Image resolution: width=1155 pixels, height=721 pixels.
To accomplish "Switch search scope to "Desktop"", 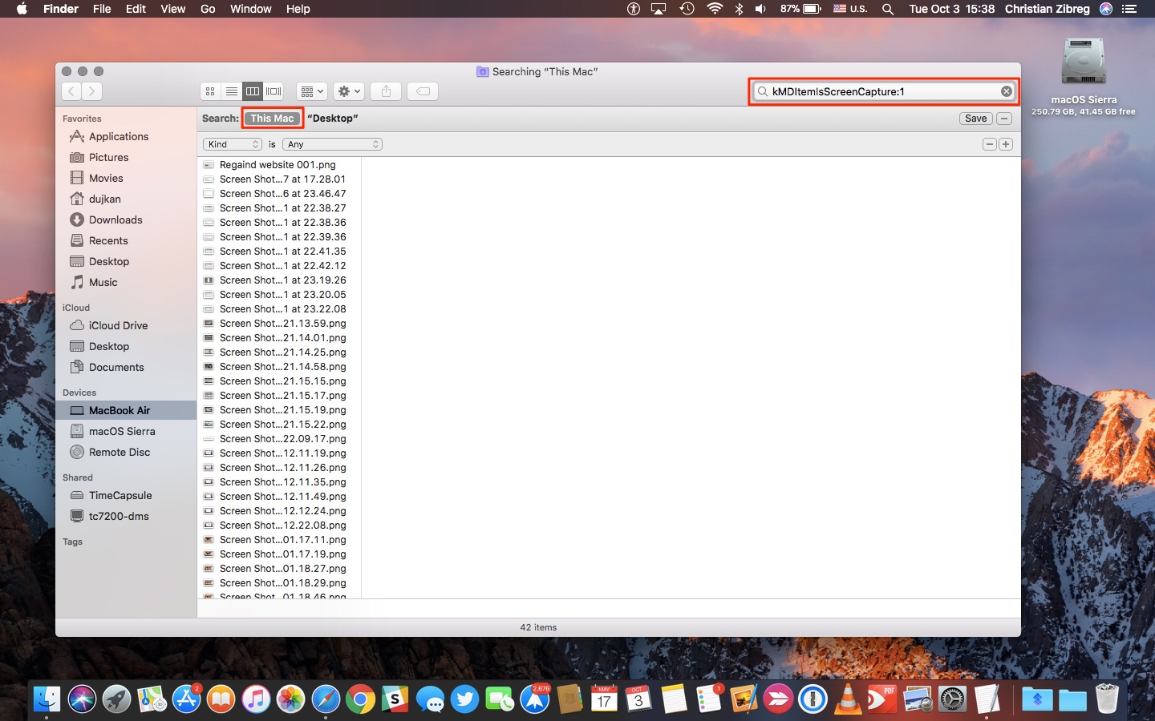I will pyautogui.click(x=332, y=119).
